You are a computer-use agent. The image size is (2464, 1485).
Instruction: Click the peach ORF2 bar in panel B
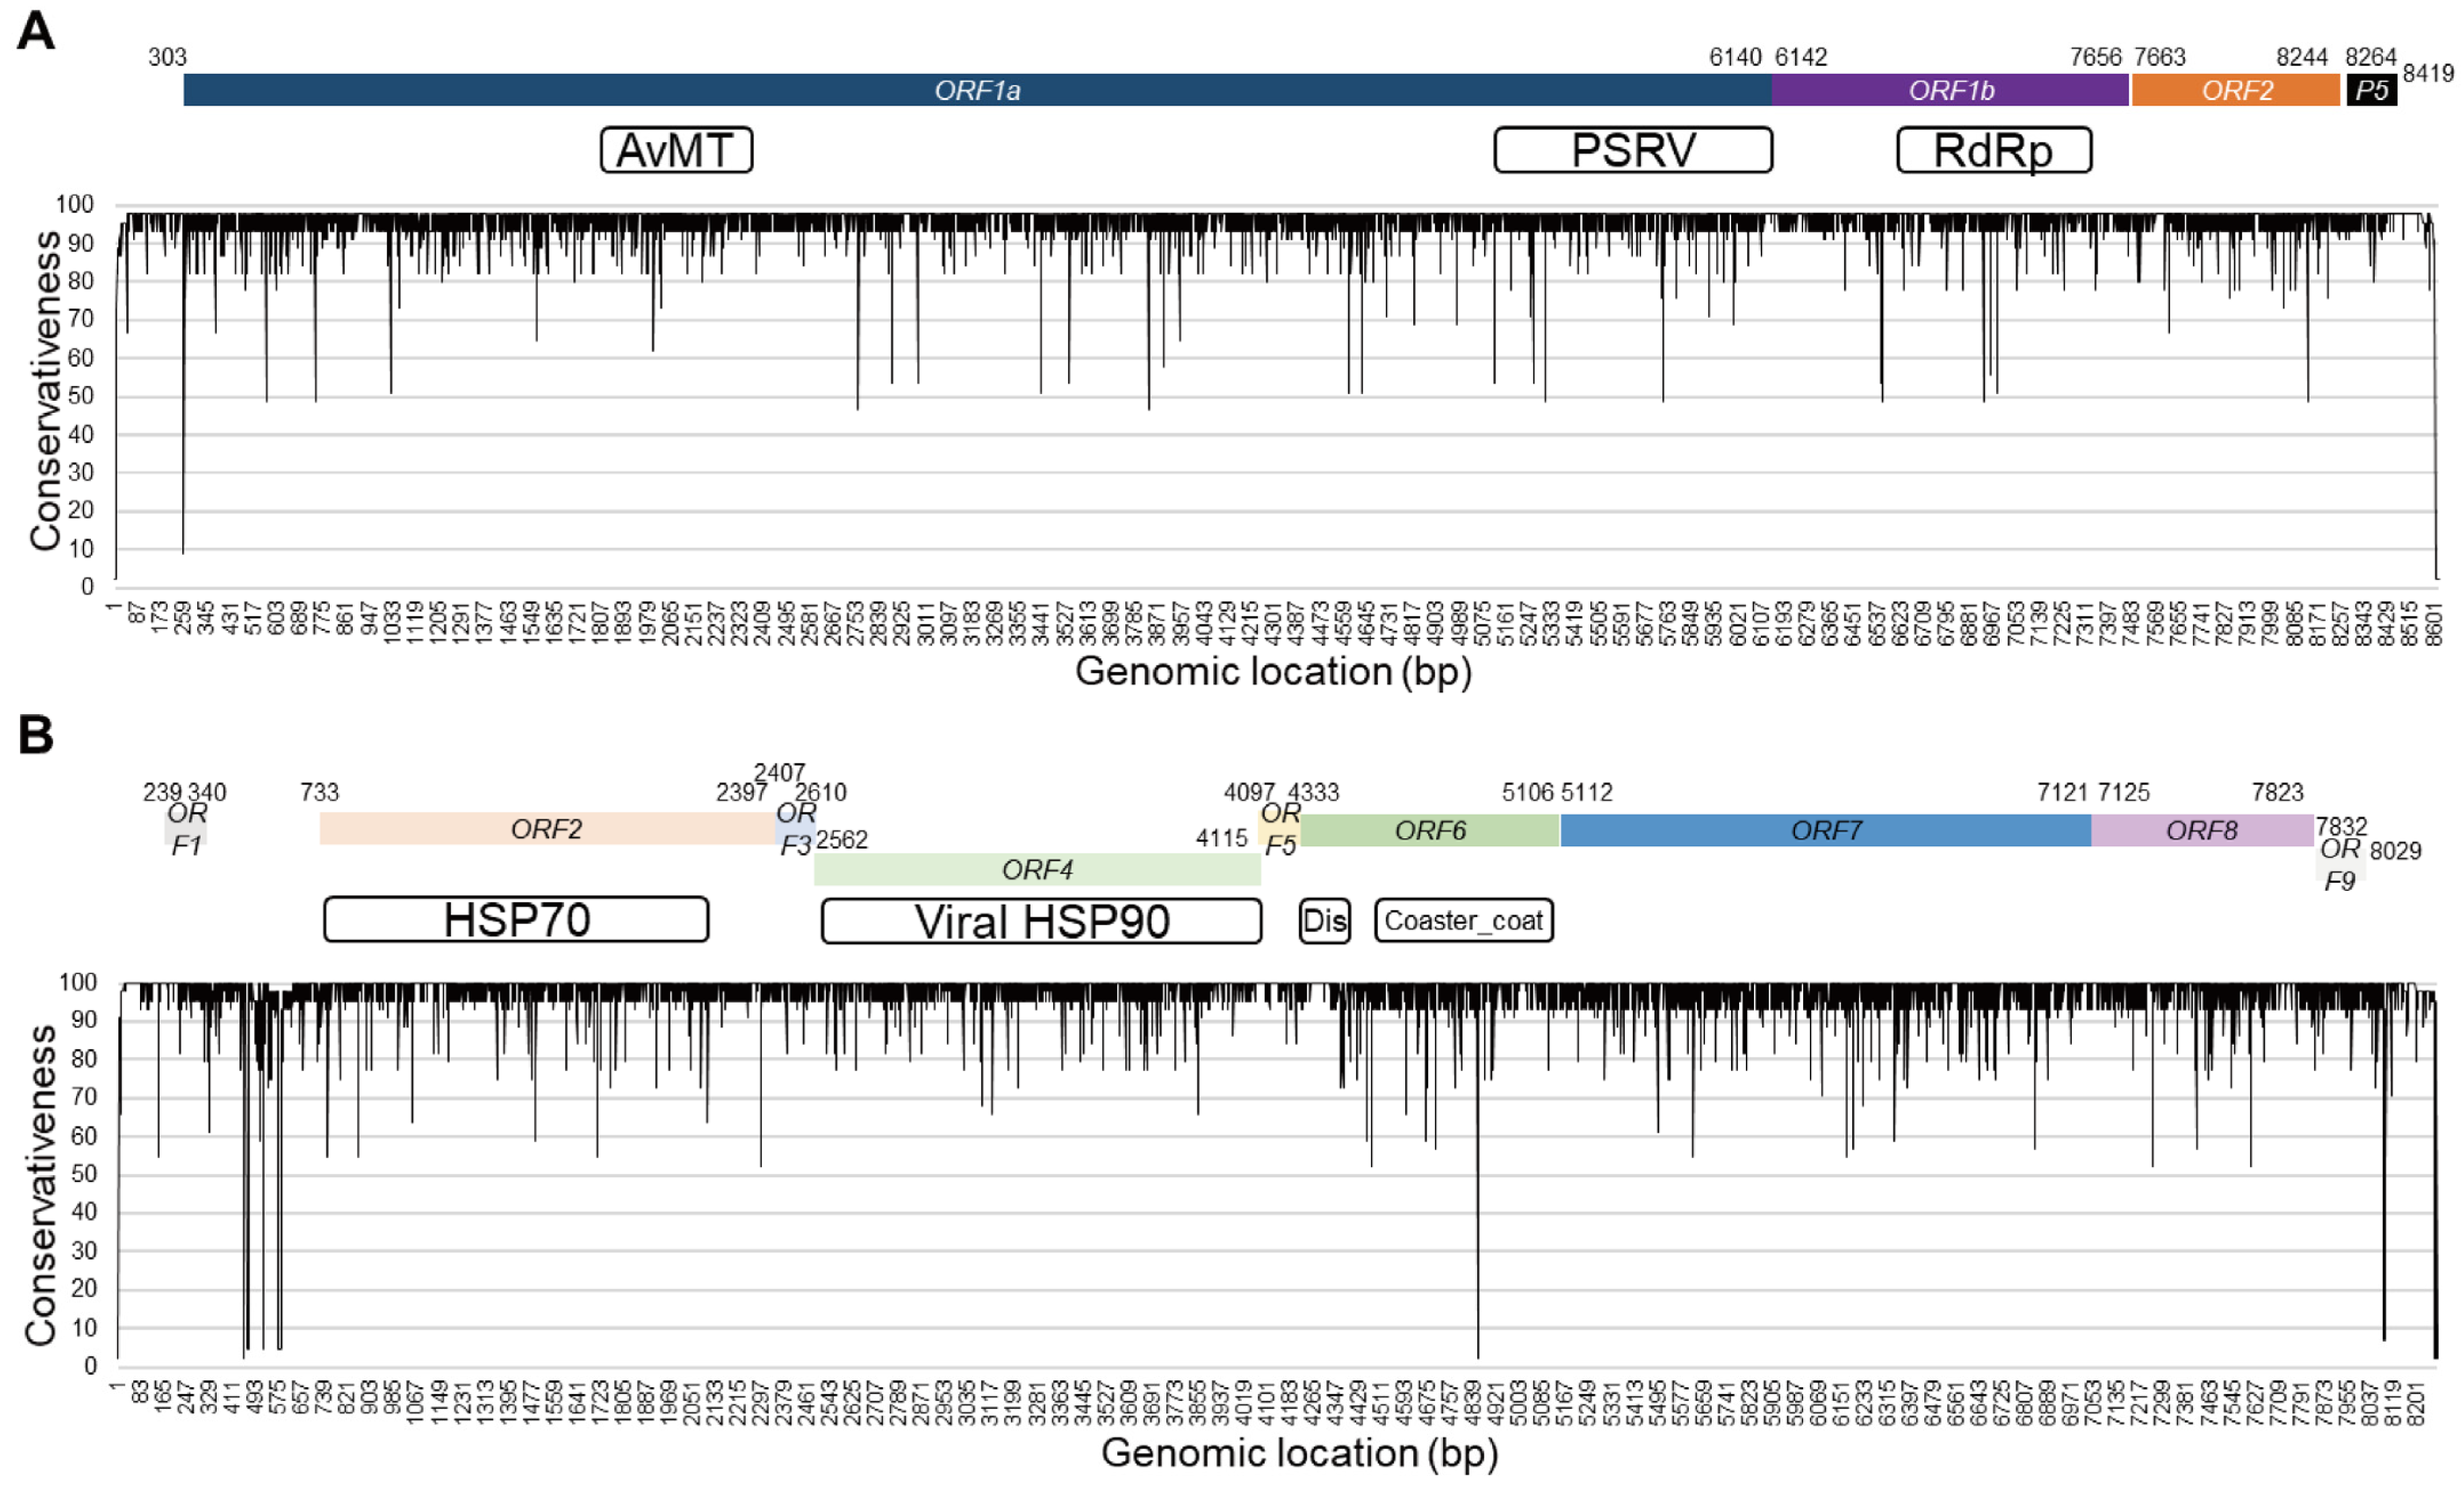point(546,829)
